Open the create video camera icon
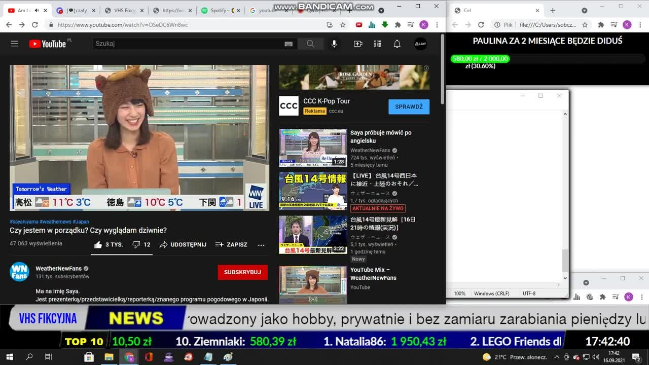The image size is (649, 365). point(358,44)
